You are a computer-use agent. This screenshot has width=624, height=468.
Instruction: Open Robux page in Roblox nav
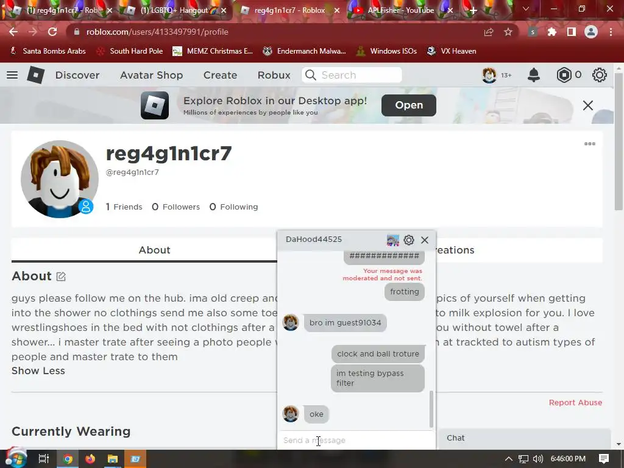coord(274,75)
